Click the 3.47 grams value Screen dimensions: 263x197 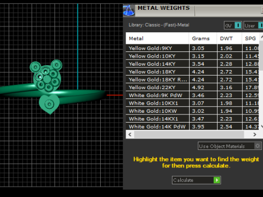pos(198,119)
